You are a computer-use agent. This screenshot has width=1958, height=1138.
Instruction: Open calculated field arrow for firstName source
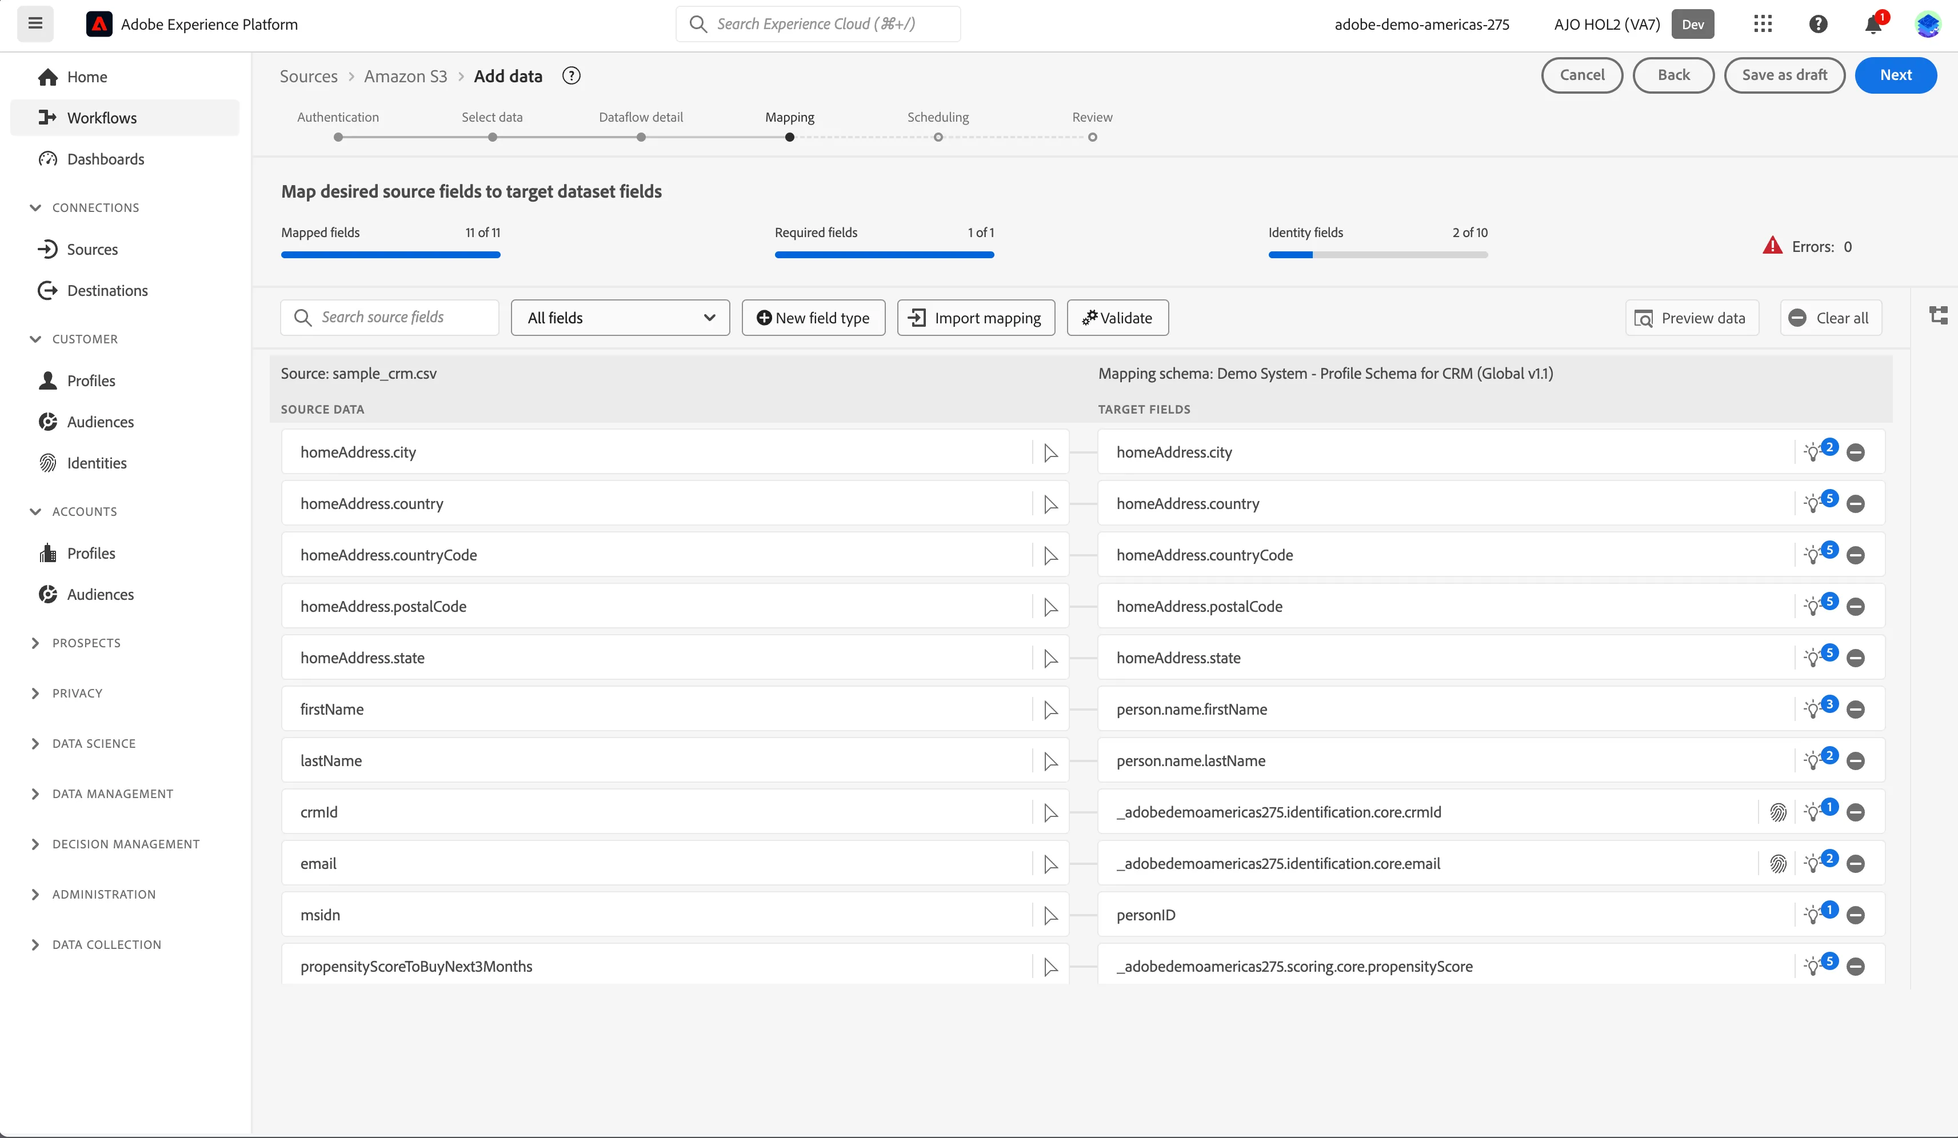(x=1050, y=709)
